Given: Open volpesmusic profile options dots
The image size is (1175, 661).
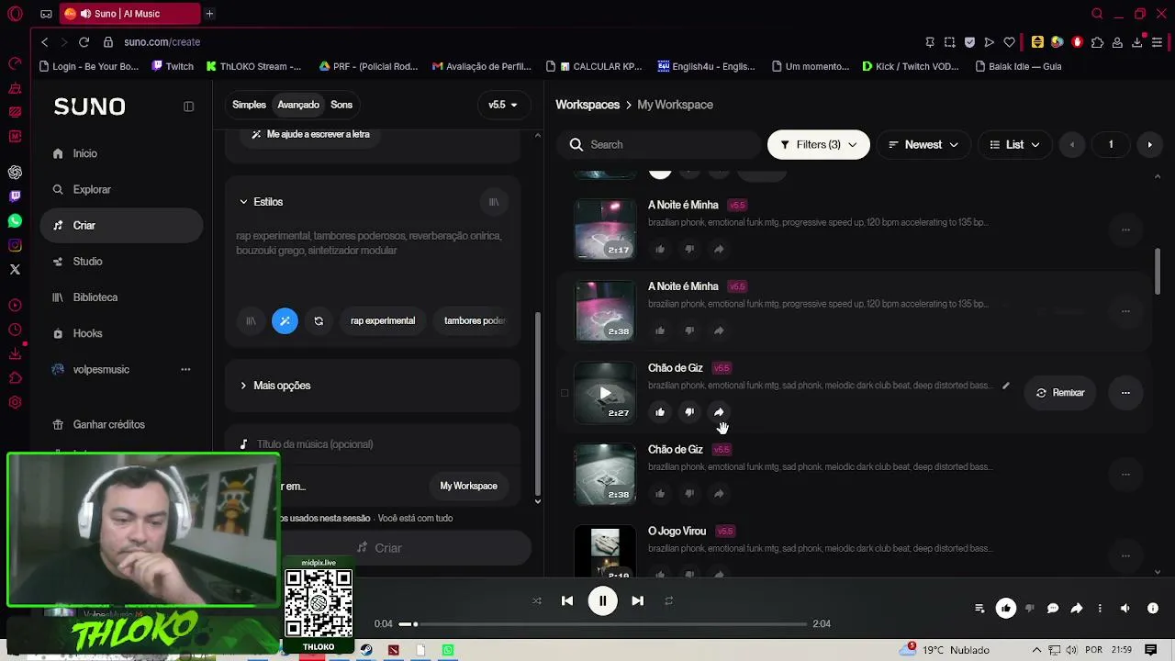Looking at the screenshot, I should point(185,369).
